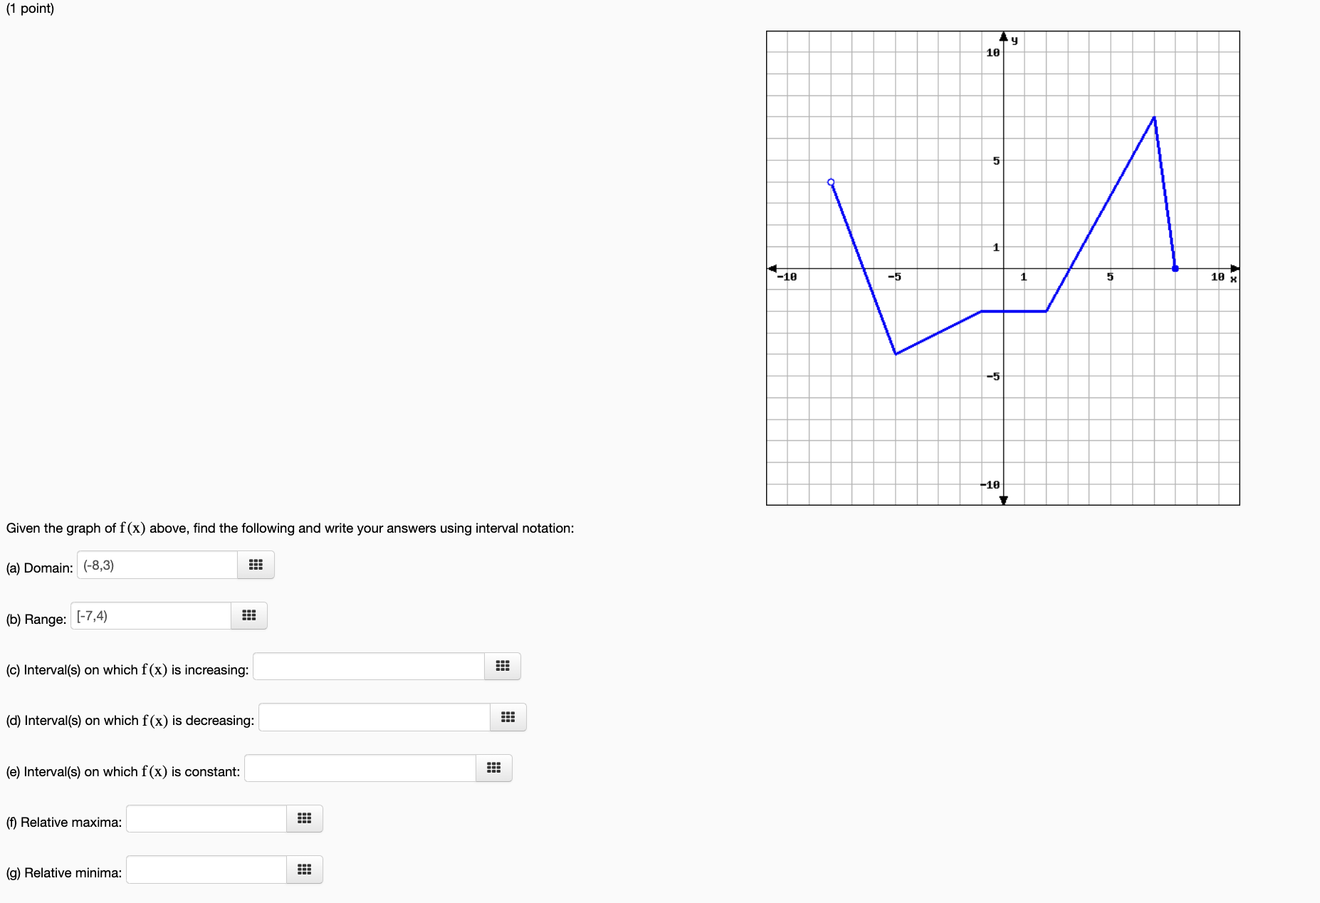Click the (1 point) label
This screenshot has height=903, width=1320.
tap(30, 9)
